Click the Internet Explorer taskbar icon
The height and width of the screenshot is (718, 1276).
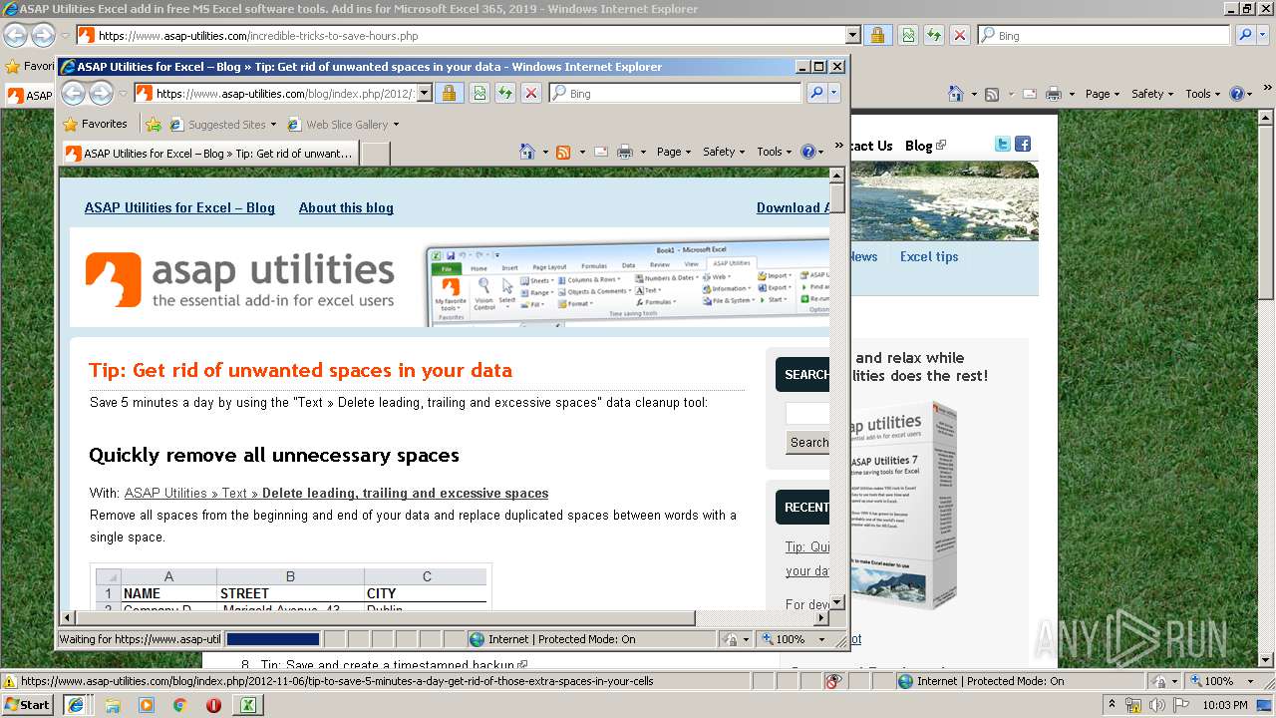pyautogui.click(x=76, y=704)
